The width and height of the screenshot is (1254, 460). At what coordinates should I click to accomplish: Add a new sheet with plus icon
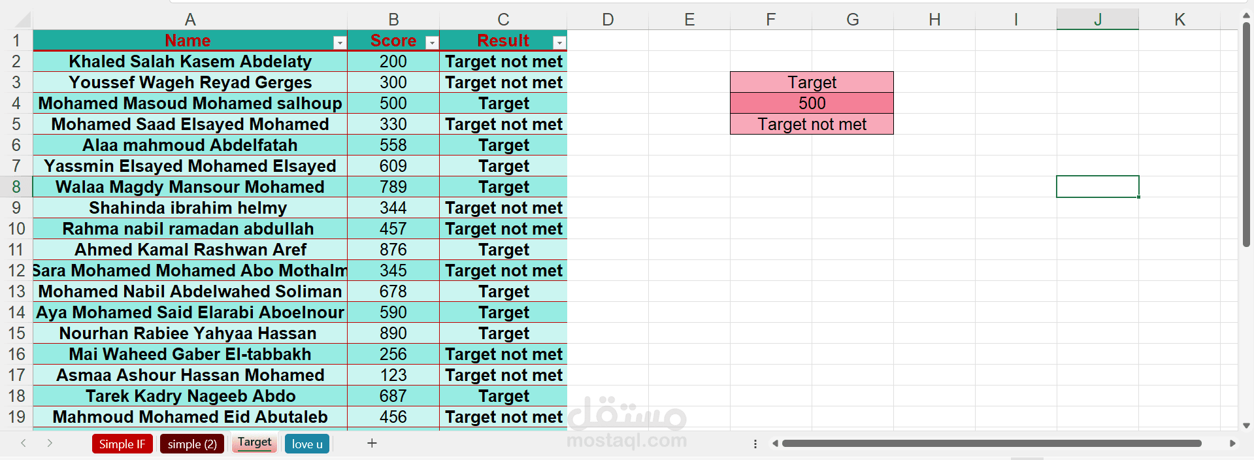click(x=372, y=443)
